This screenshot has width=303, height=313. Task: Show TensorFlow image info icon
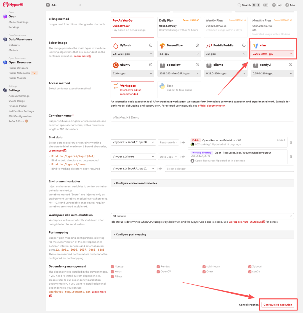point(197,45)
